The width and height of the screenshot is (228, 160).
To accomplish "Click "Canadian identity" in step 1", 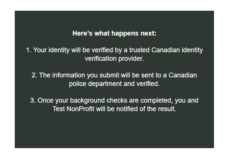I will tap(177, 50).
